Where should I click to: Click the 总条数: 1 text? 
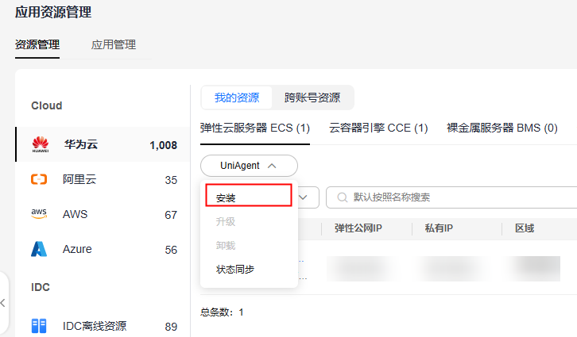tap(222, 312)
